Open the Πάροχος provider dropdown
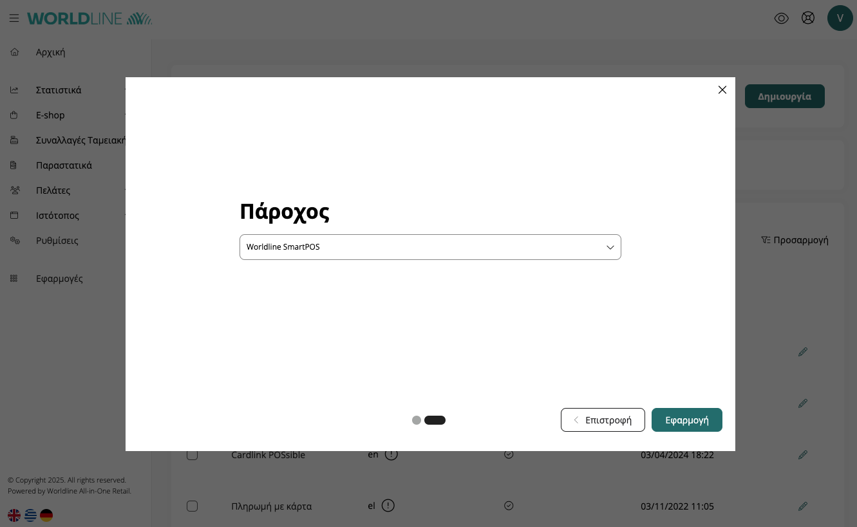This screenshot has height=527, width=857. (x=430, y=247)
